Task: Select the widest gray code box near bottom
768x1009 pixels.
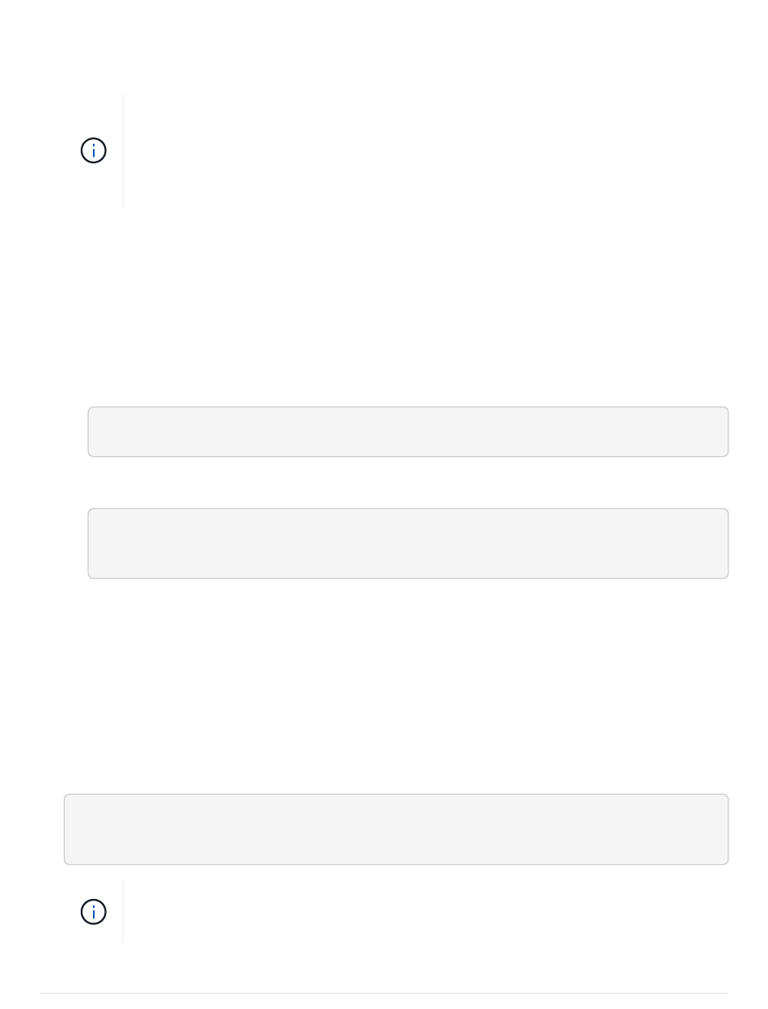Action: tap(396, 830)
